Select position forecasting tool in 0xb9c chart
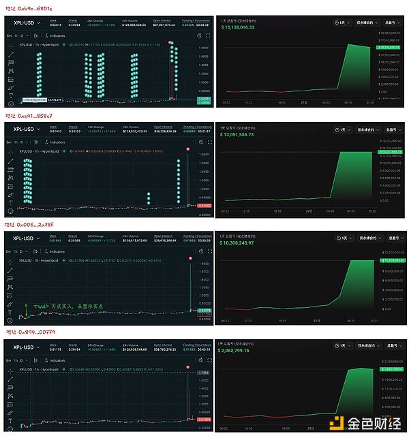 [x=11, y=79]
